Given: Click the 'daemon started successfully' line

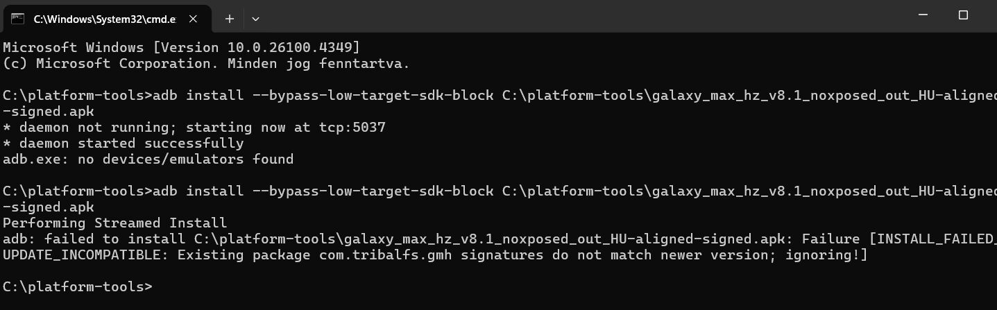Looking at the screenshot, I should [x=123, y=144].
